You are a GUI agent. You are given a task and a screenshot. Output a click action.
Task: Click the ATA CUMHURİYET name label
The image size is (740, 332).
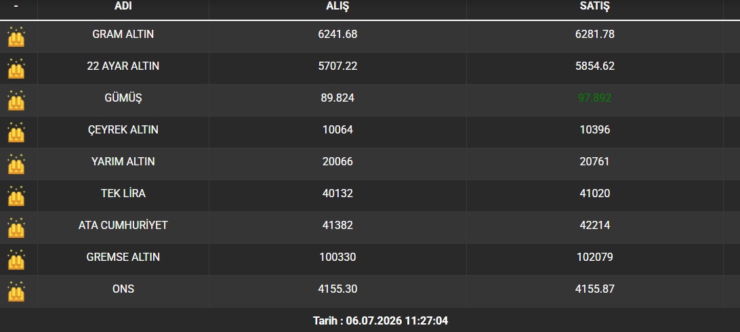pyautogui.click(x=123, y=226)
